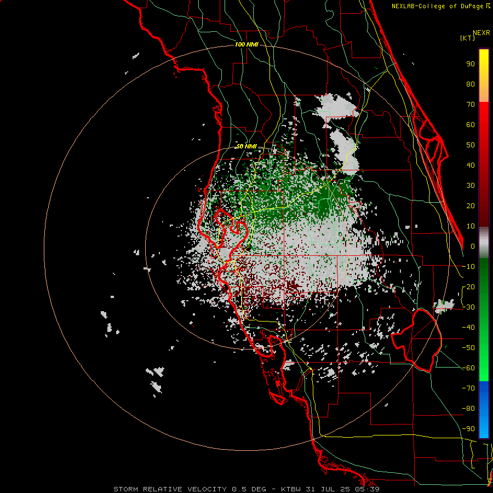Click the 70 value on velocity scale
The image size is (493, 493).
click(471, 105)
